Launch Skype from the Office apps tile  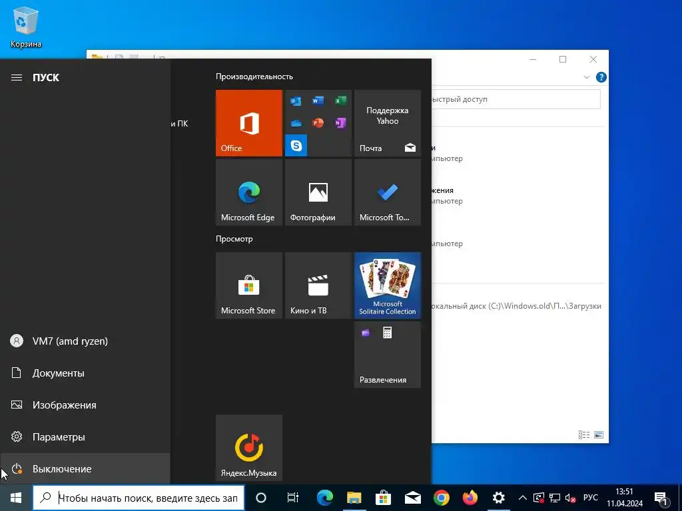296,145
